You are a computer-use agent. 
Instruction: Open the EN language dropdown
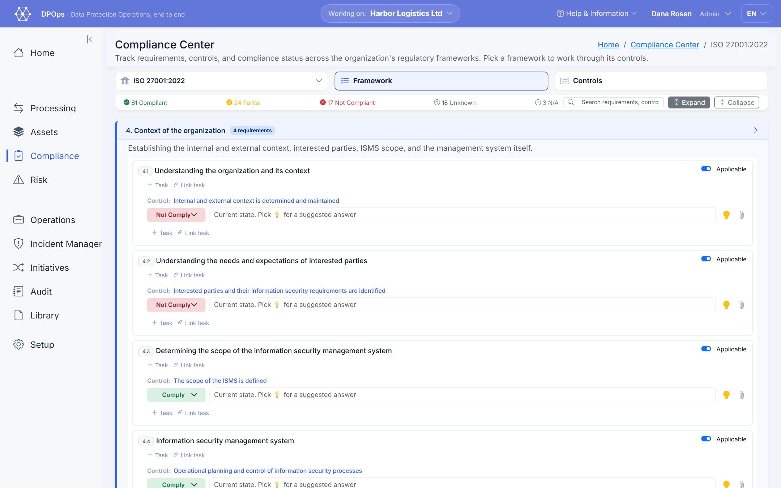(x=756, y=14)
